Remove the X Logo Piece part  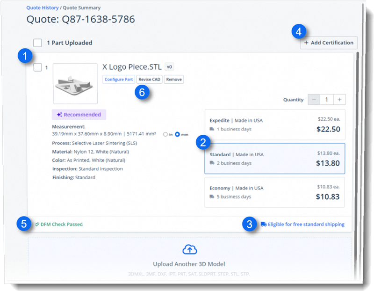pos(175,79)
